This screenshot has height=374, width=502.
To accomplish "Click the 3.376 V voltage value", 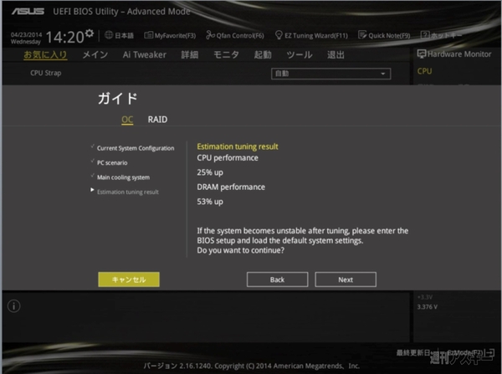I will coord(427,307).
